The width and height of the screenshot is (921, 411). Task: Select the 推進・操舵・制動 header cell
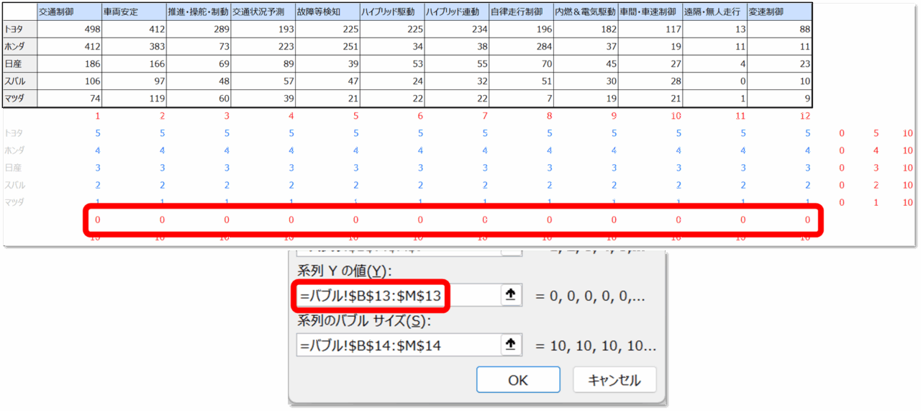[x=198, y=12]
